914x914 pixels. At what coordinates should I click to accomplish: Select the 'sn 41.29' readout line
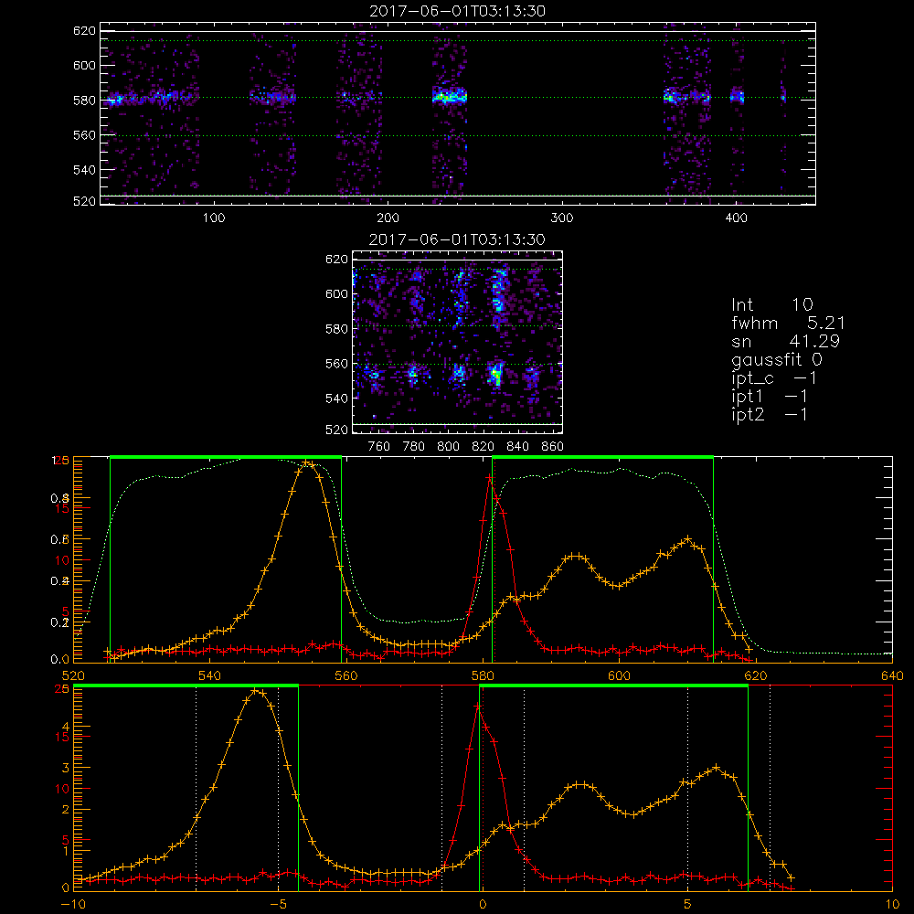tap(786, 341)
